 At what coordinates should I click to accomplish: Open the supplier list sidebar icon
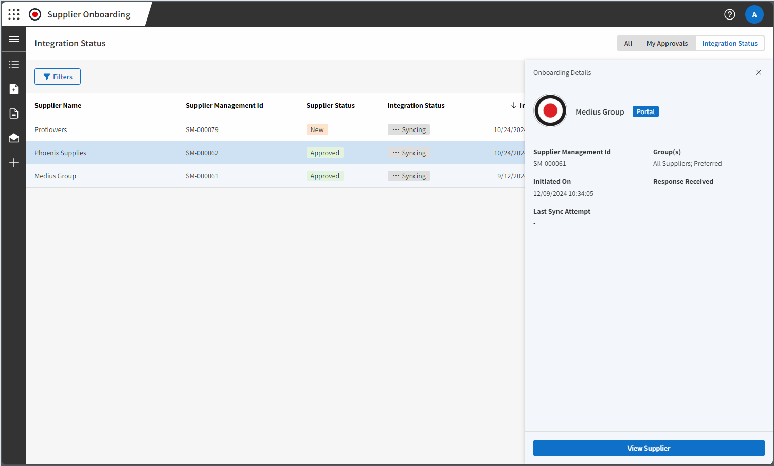pyautogui.click(x=13, y=64)
